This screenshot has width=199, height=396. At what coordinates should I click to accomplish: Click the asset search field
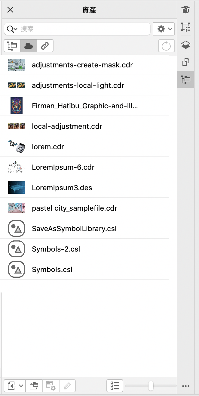pos(84,29)
